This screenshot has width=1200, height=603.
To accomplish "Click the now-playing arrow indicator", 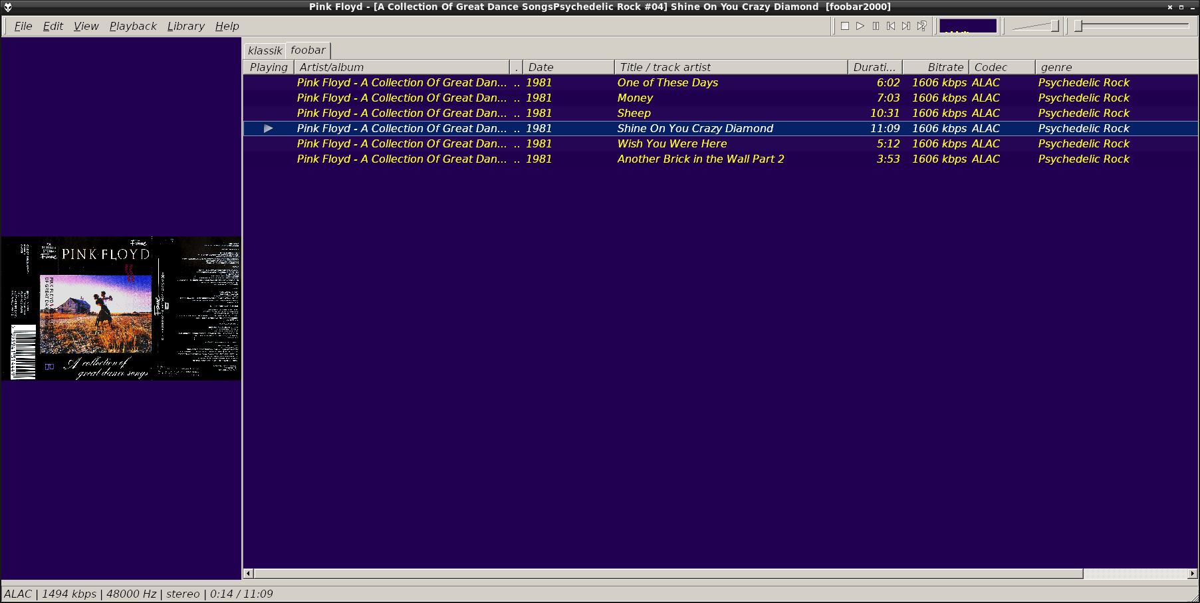I will click(x=268, y=128).
